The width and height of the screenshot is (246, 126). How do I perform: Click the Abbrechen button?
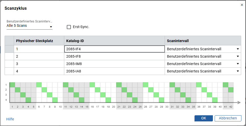(228, 118)
